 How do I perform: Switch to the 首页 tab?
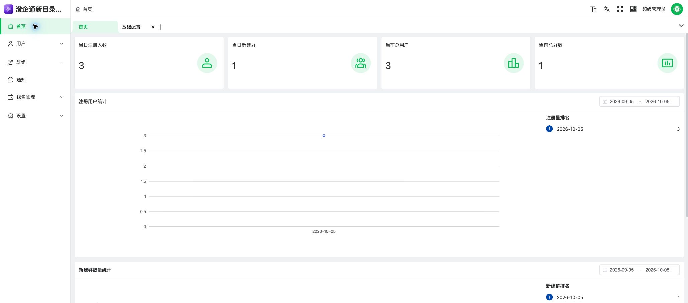(x=95, y=27)
